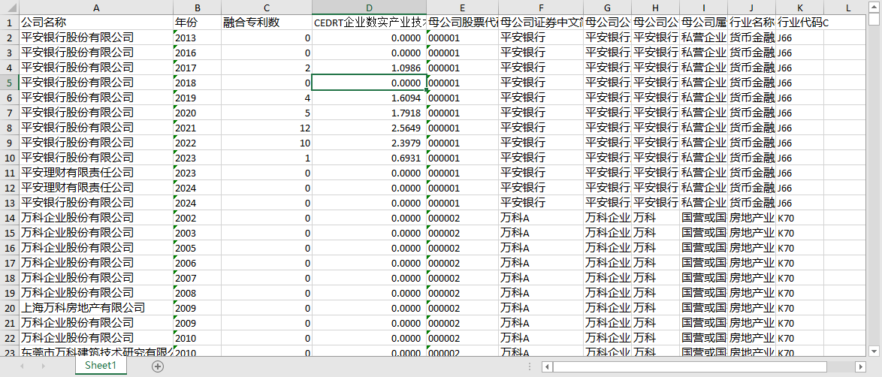This screenshot has width=882, height=377.
Task: Select column F header
Action: (x=541, y=8)
